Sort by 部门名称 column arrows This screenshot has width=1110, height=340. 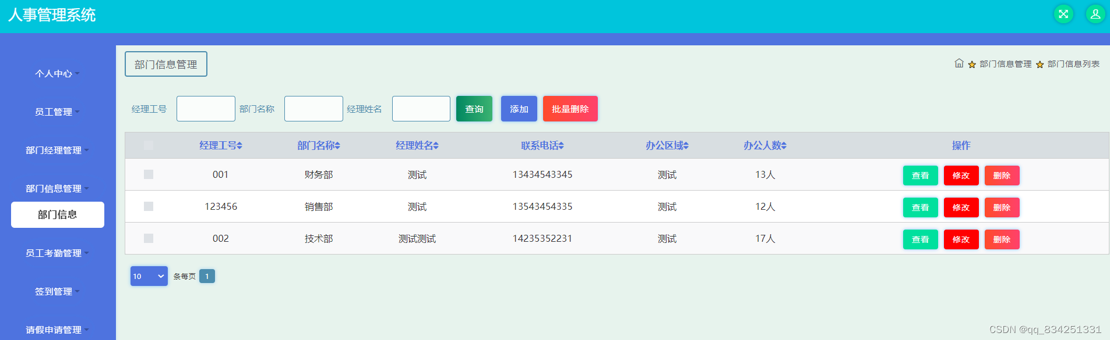[337, 145]
